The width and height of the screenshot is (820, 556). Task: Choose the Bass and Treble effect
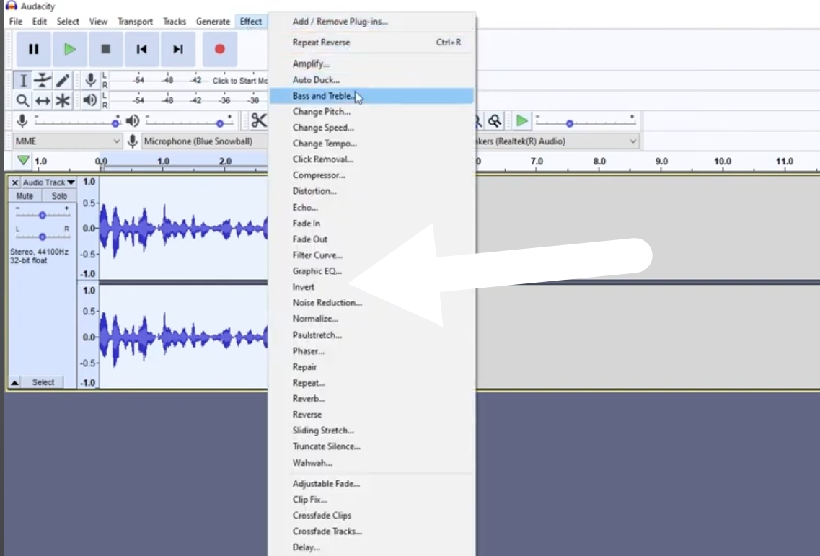click(372, 96)
